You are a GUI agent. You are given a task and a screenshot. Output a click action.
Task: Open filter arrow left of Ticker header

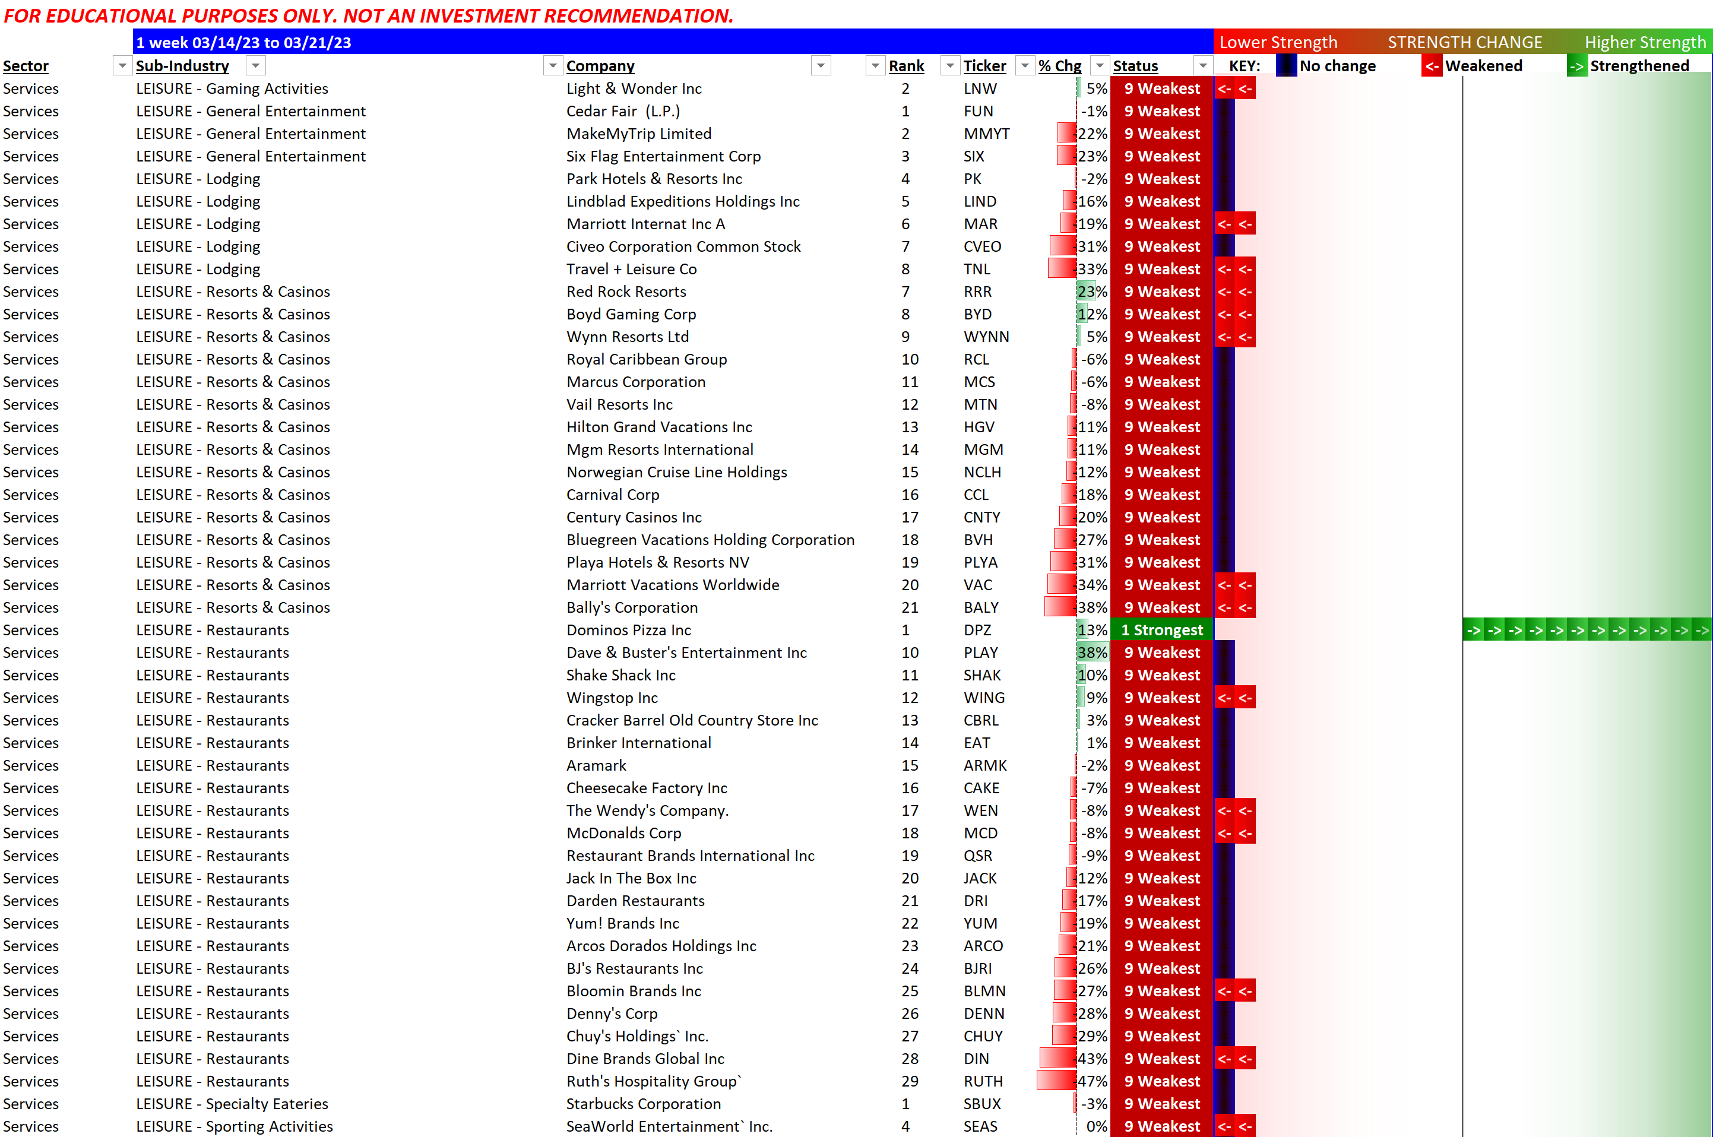click(950, 66)
